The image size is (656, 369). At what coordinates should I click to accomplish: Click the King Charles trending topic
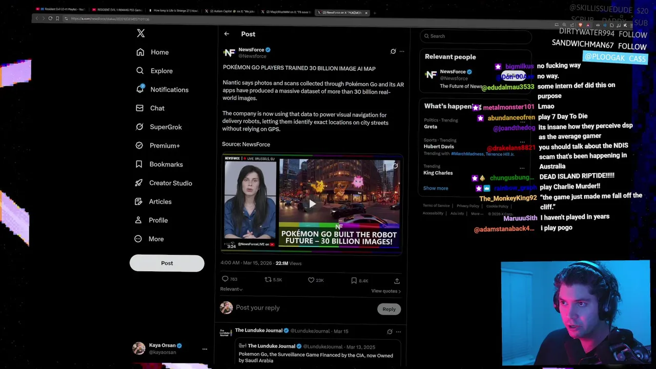click(x=438, y=173)
